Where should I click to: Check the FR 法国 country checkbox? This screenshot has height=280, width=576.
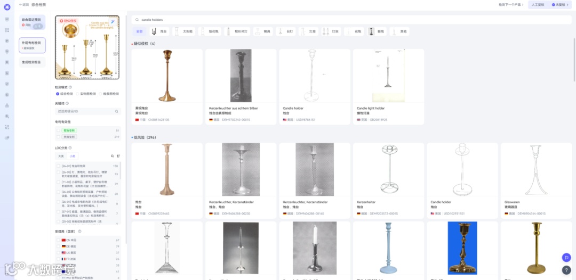[59, 259]
